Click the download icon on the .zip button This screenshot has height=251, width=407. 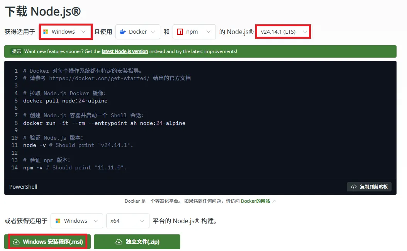coord(119,241)
